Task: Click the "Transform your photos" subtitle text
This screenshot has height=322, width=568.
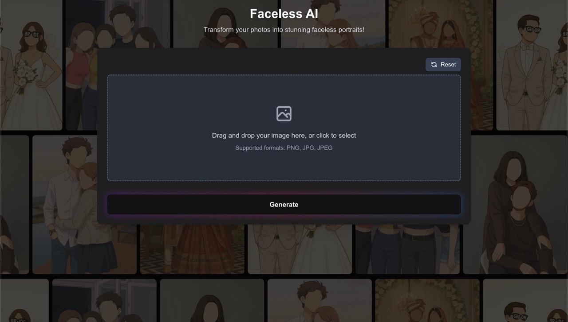Action: [284, 30]
